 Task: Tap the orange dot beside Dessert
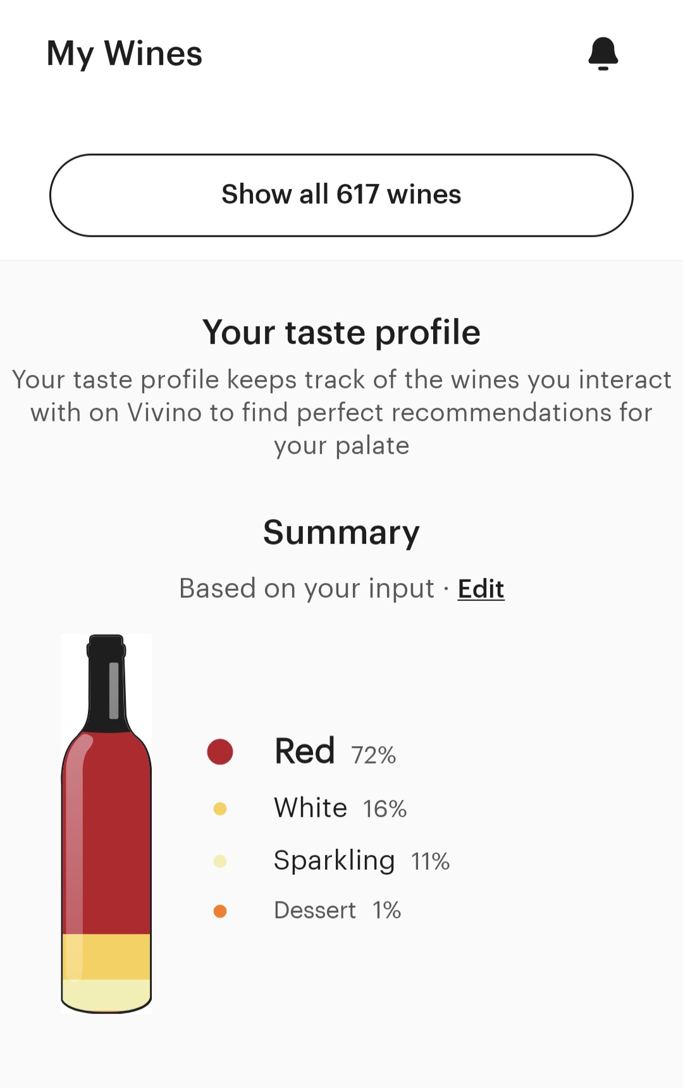pos(220,911)
